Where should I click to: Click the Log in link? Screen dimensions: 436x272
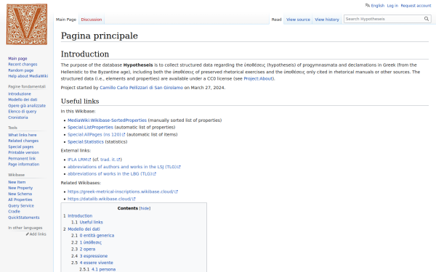(392, 6)
